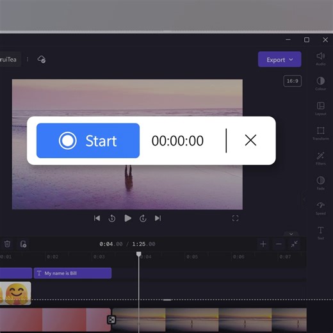Open the Export dropdown
Image resolution: width=333 pixels, height=333 pixels.
click(280, 60)
